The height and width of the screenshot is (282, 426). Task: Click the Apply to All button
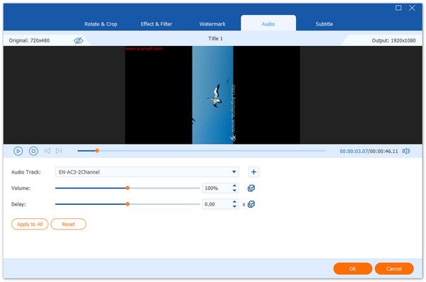pos(30,224)
